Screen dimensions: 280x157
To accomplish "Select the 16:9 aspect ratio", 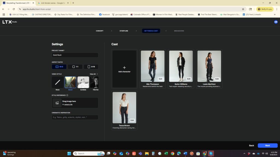I will click(59, 67).
